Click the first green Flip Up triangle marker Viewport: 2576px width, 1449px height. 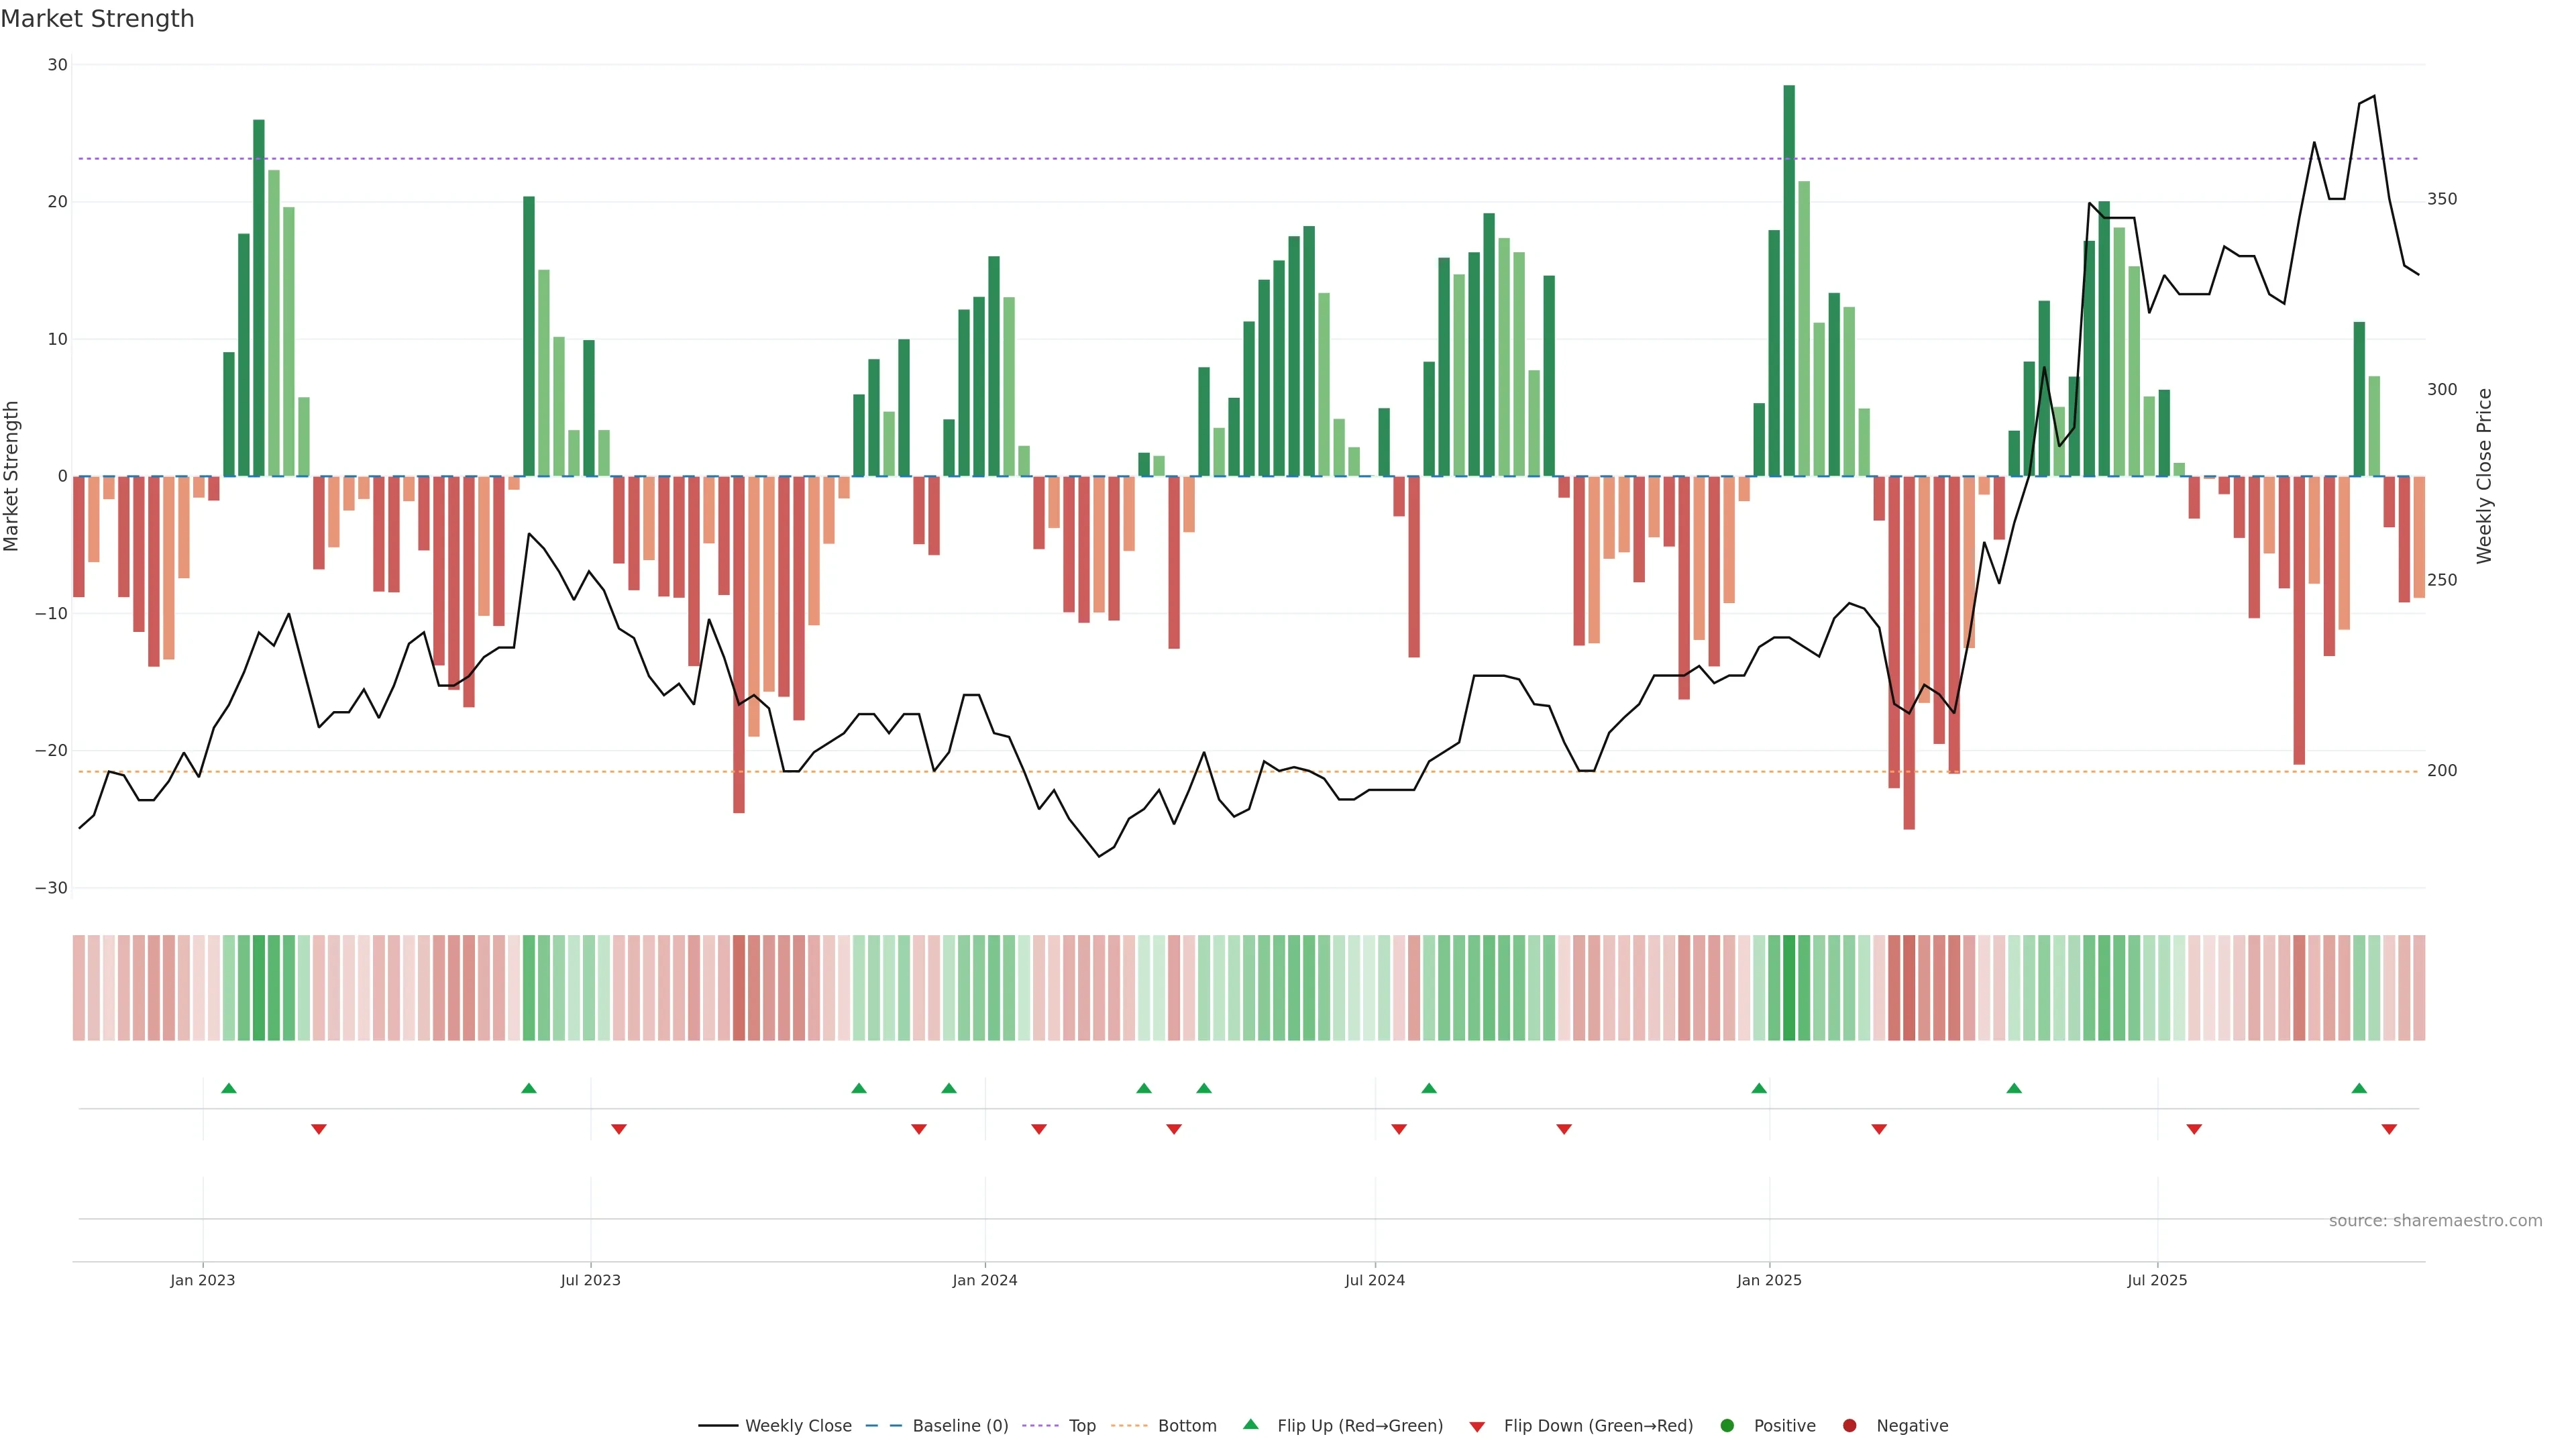pos(228,1088)
